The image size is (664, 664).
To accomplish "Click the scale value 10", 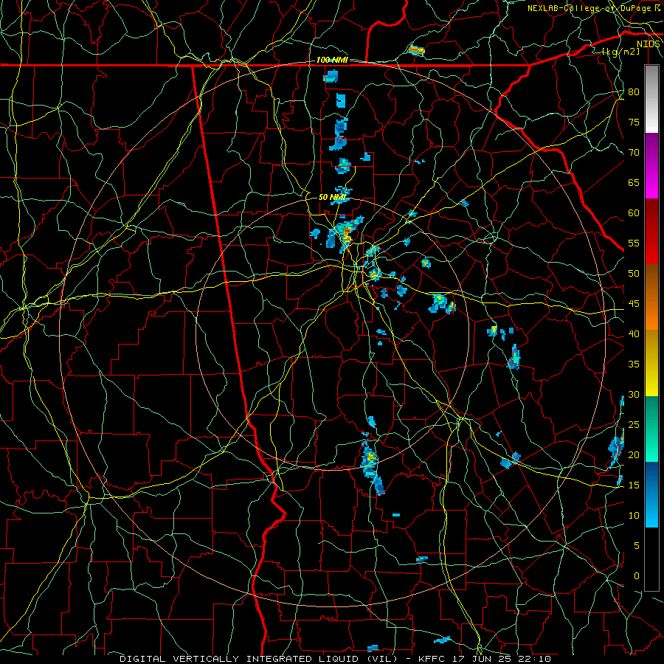I will (634, 516).
